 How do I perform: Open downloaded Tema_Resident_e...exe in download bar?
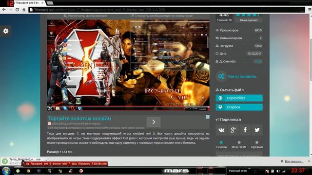[x=22, y=161]
